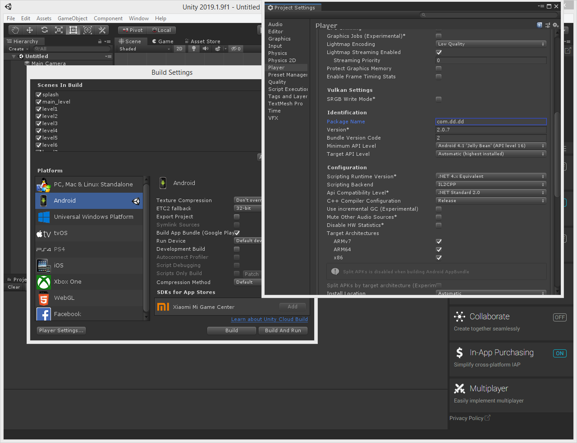Toggle scene audio speaker icon
This screenshot has height=443, width=577.
click(x=206, y=49)
